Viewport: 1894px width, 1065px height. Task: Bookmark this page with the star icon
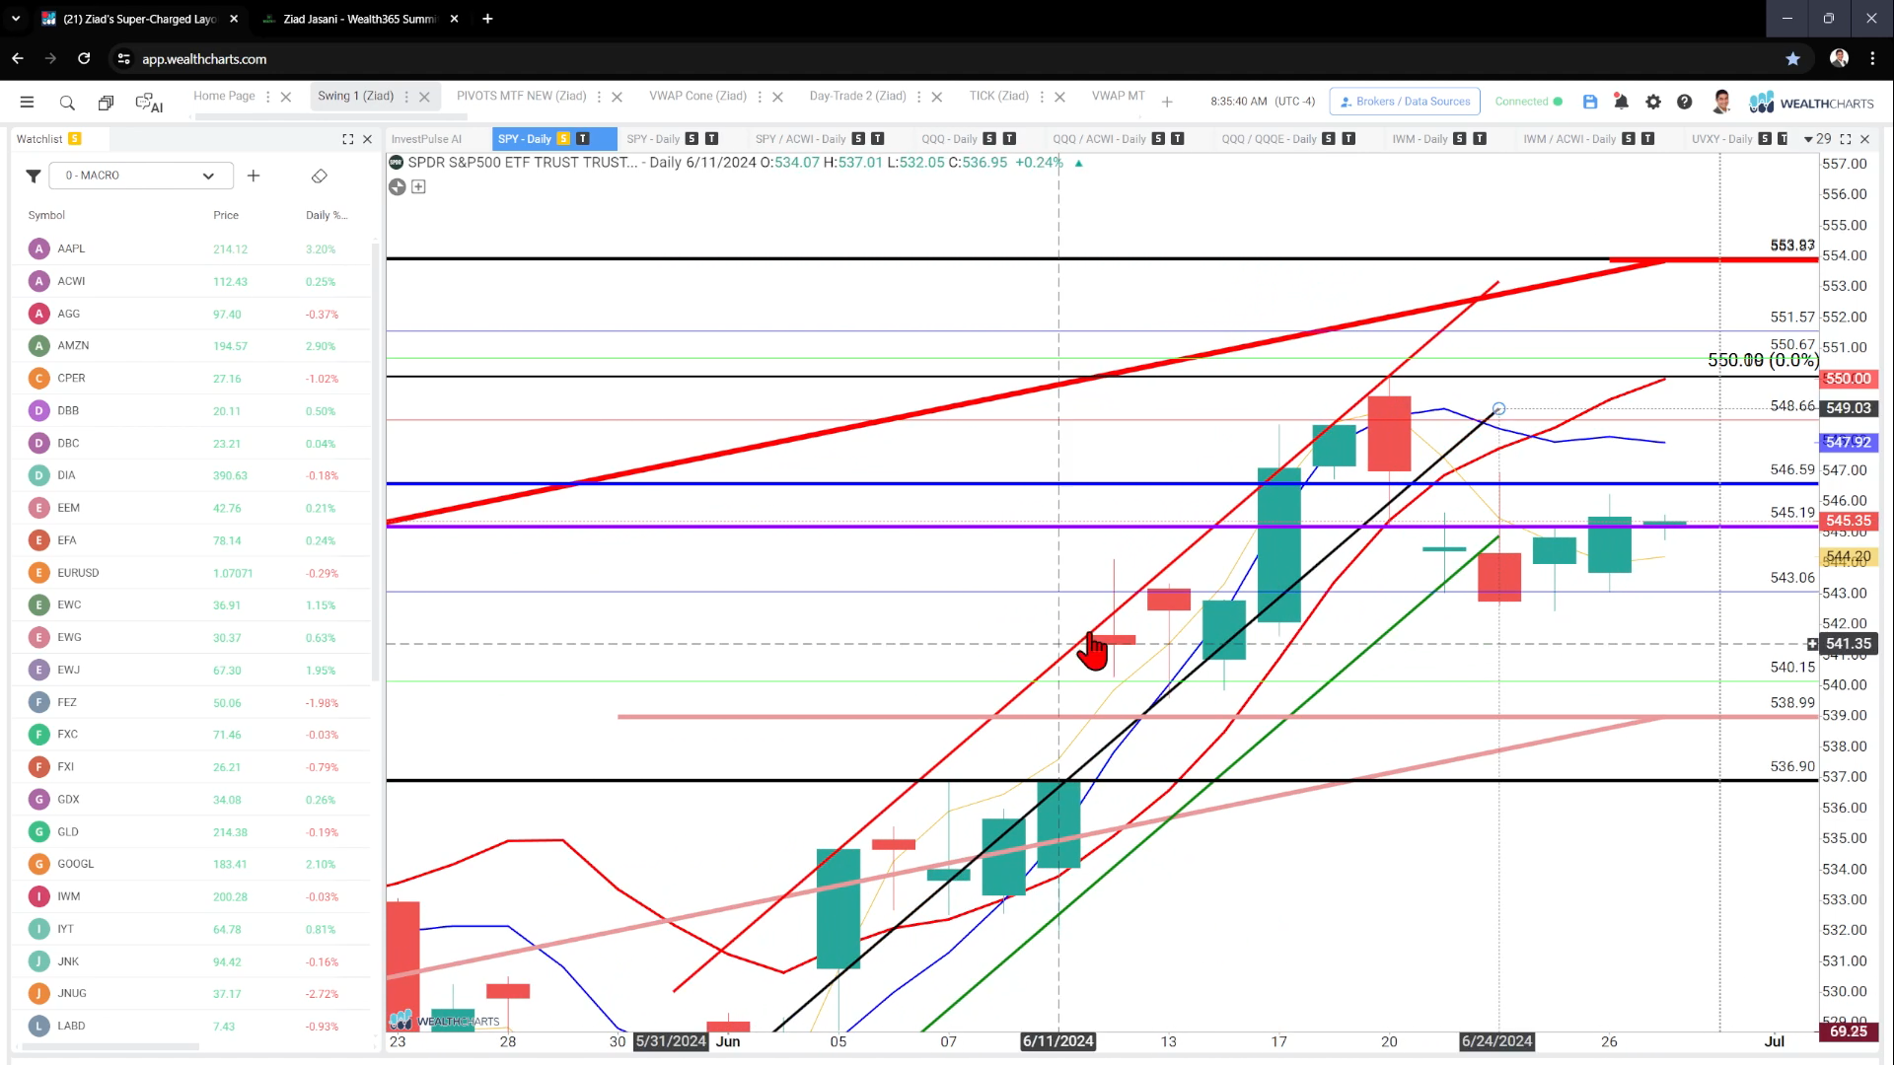pyautogui.click(x=1792, y=59)
